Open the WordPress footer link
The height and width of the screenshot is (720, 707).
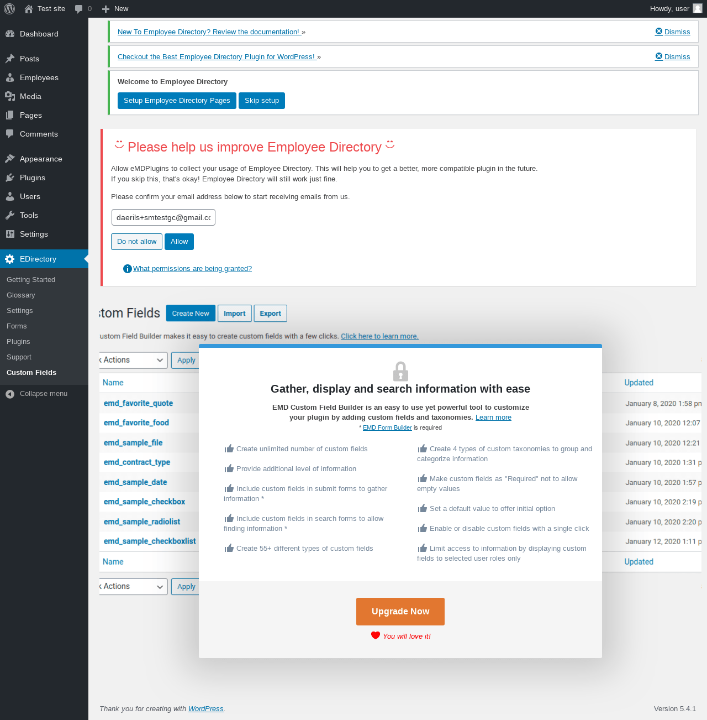[x=205, y=709]
